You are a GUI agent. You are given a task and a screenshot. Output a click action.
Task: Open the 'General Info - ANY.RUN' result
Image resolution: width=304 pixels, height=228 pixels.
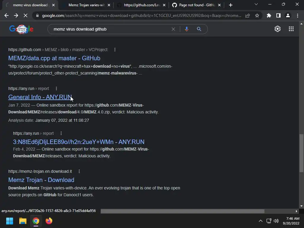tap(40, 97)
